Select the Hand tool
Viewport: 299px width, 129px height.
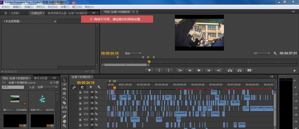pyautogui.click(x=64, y=121)
